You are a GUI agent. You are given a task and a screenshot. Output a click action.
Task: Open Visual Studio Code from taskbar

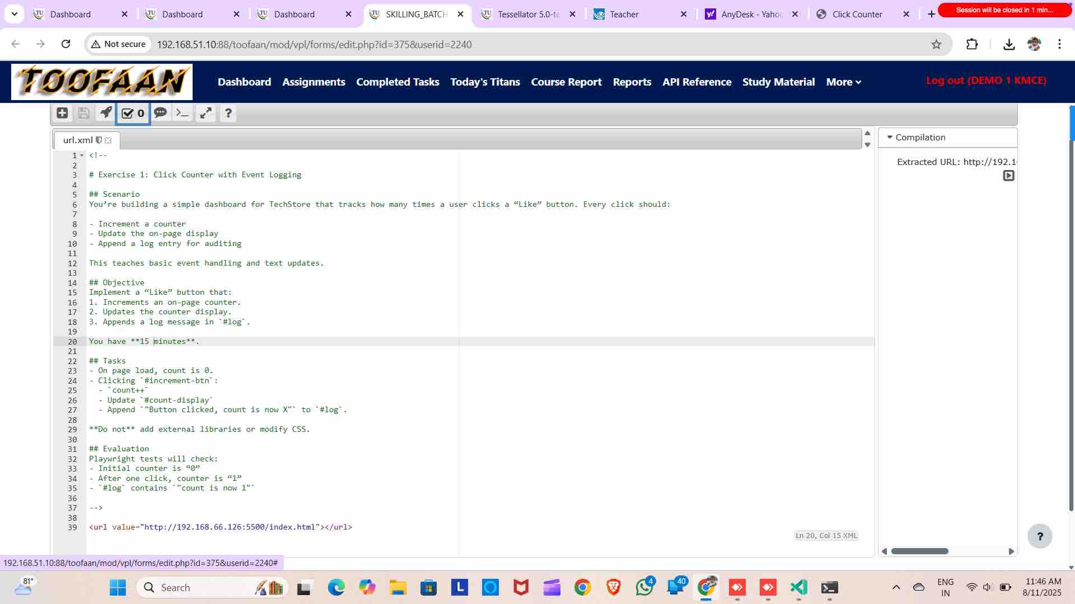[798, 587]
